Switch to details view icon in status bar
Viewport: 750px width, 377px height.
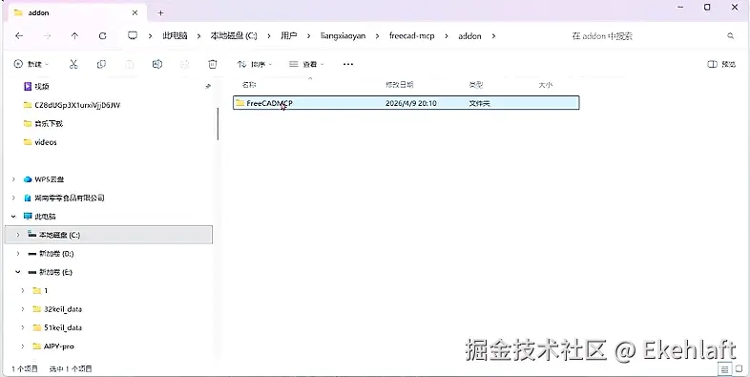[x=724, y=368]
